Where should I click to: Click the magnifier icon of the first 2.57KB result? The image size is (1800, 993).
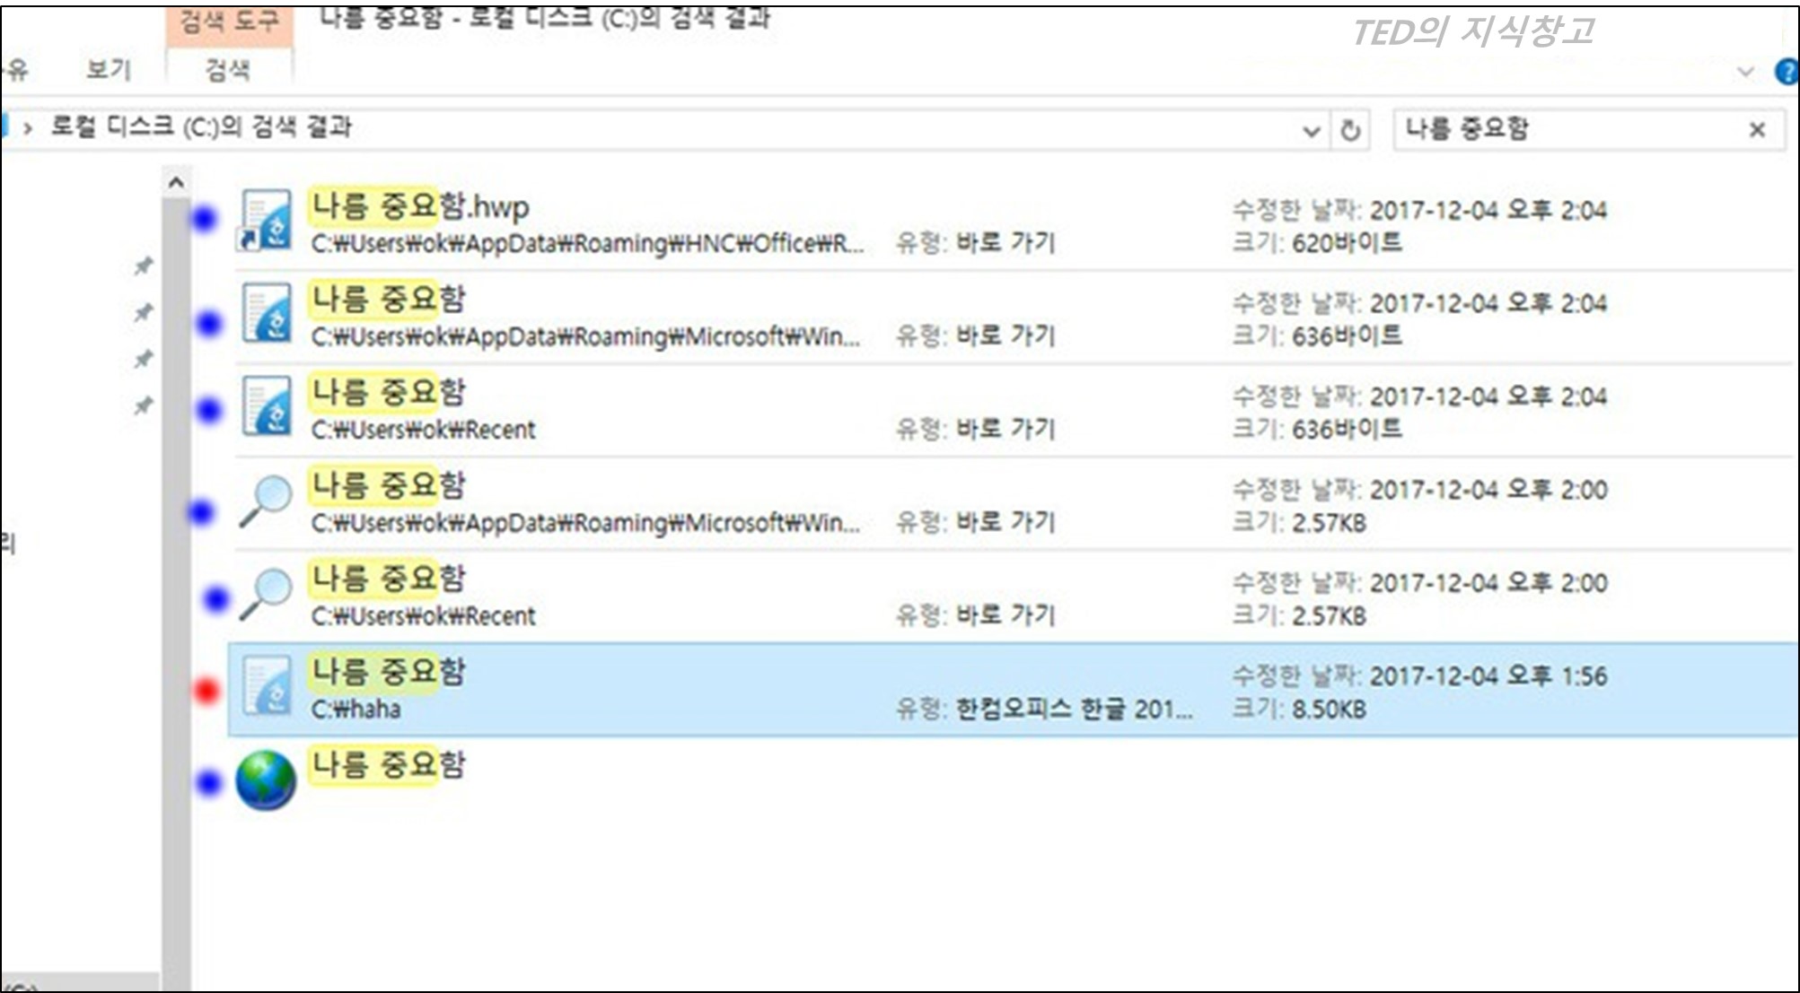tap(266, 500)
